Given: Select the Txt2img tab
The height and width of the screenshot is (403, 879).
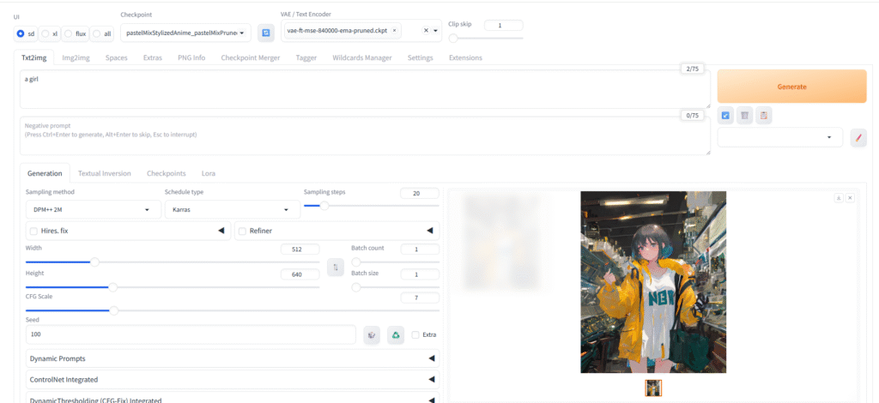Looking at the screenshot, I should pyautogui.click(x=33, y=57).
